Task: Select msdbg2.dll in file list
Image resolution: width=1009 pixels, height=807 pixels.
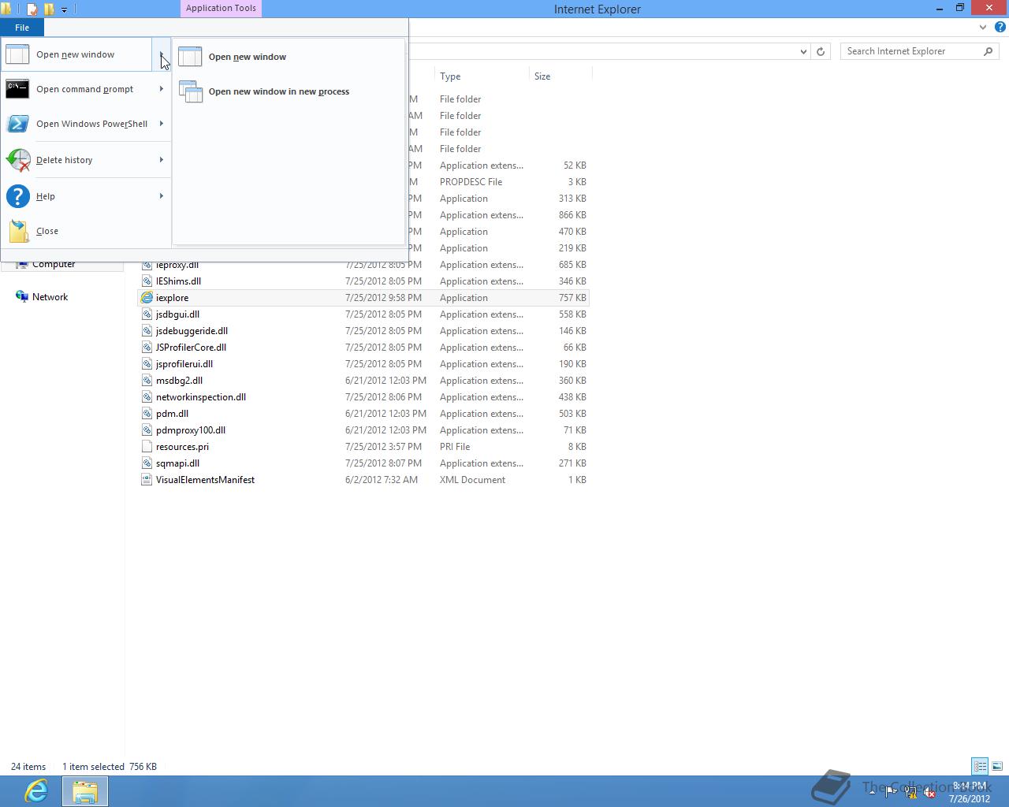Action: click(x=179, y=381)
